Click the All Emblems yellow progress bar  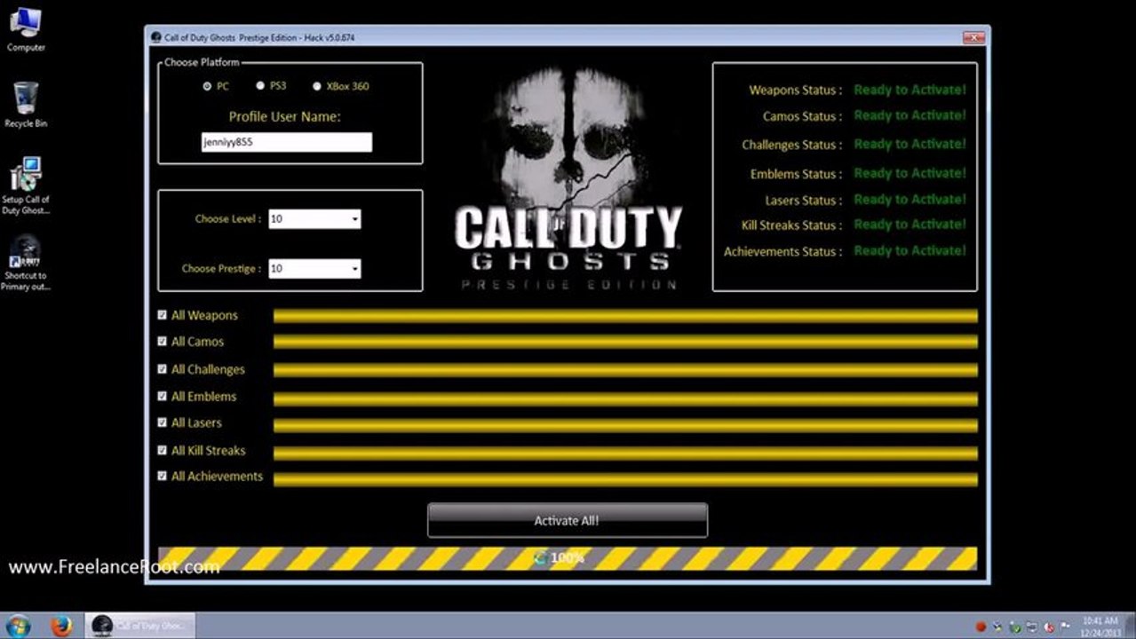click(625, 399)
